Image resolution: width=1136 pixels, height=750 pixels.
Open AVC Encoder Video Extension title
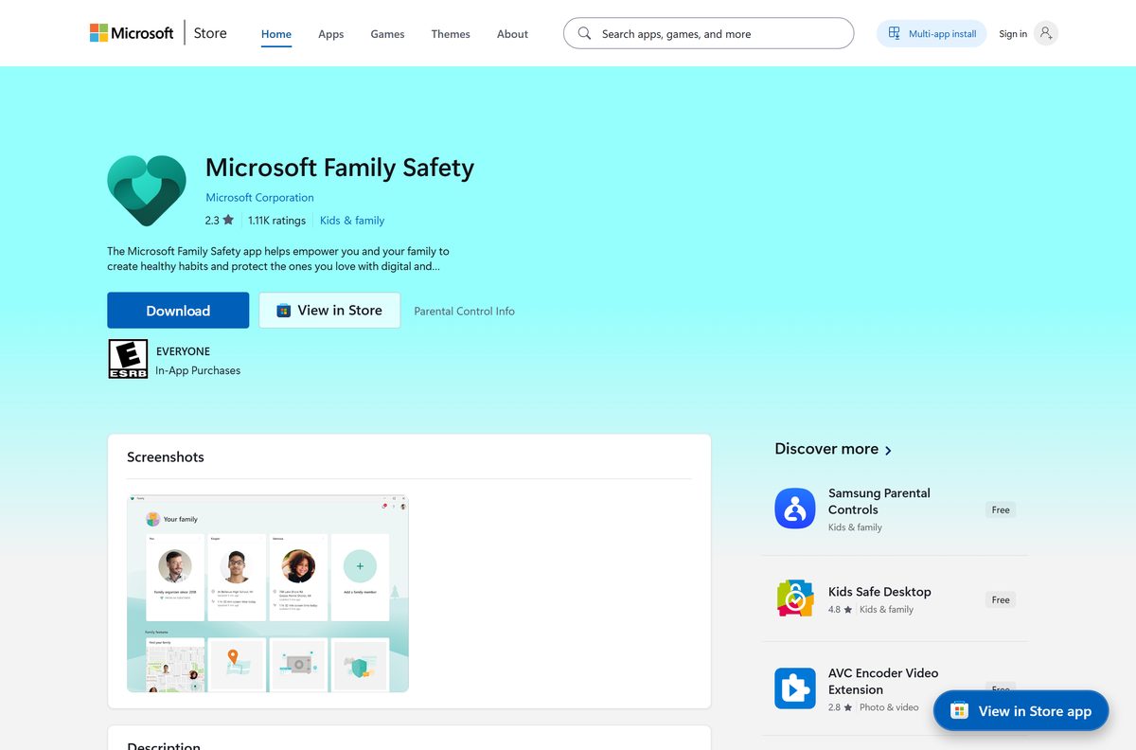pos(883,681)
